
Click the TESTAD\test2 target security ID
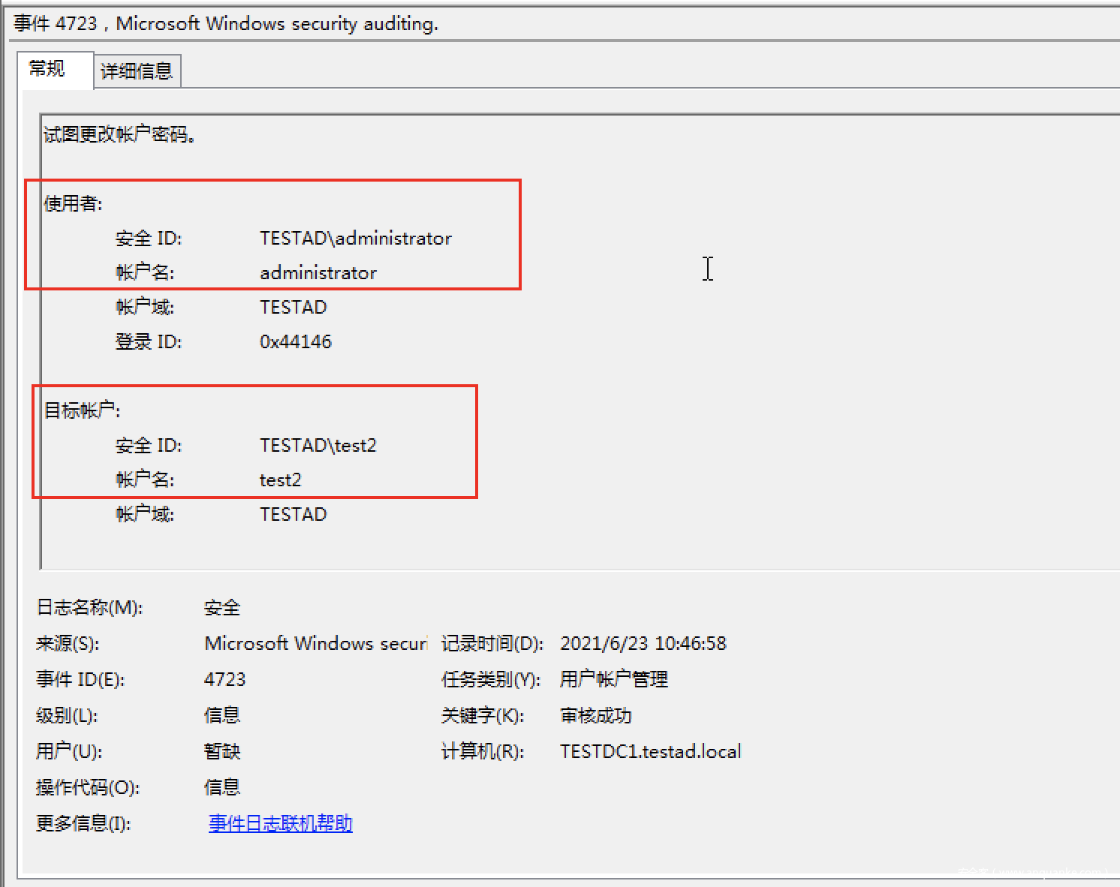[x=318, y=445]
